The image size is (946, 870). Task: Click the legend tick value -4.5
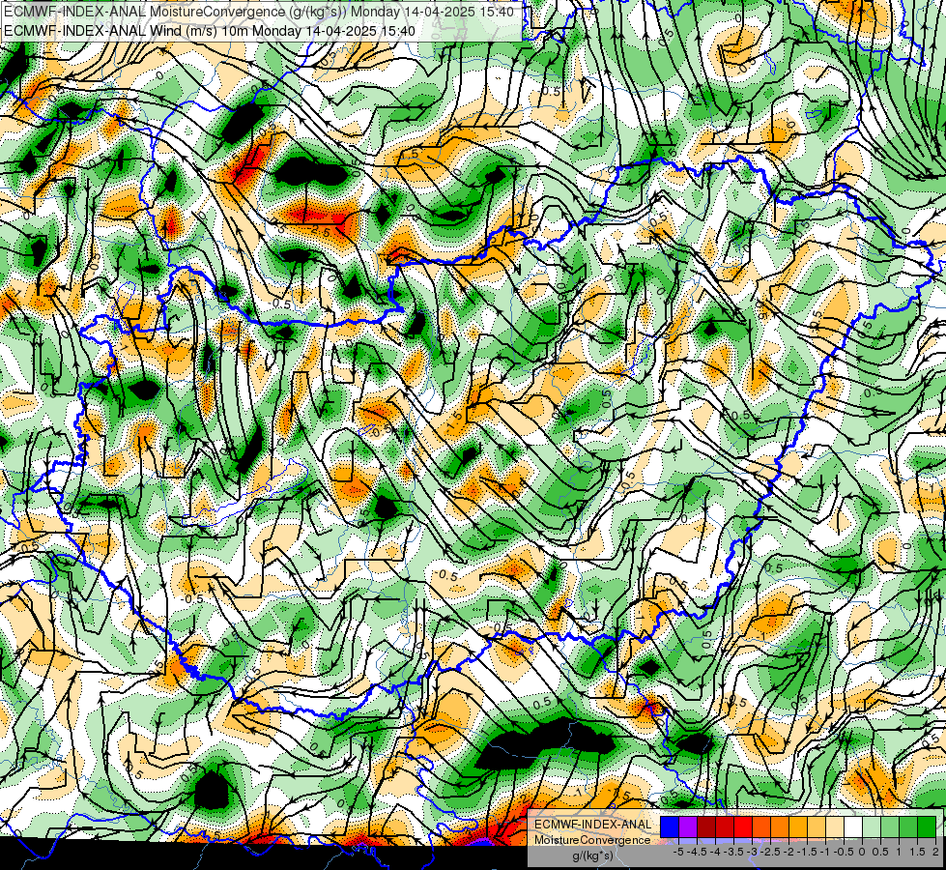(x=697, y=852)
